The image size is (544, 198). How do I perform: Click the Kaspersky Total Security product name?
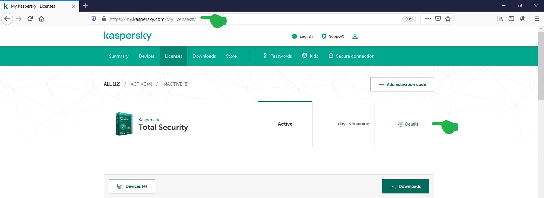click(163, 124)
